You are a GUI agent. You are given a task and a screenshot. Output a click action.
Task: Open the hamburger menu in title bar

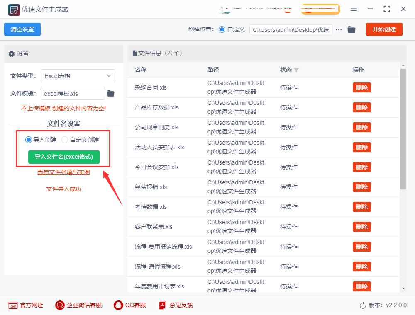354,9
